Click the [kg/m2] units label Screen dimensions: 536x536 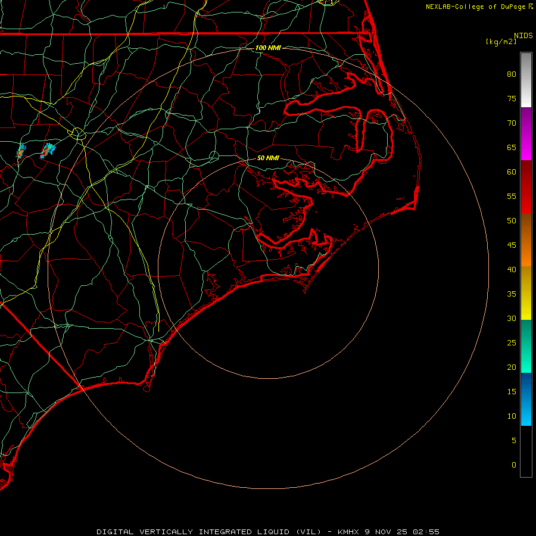pos(501,42)
